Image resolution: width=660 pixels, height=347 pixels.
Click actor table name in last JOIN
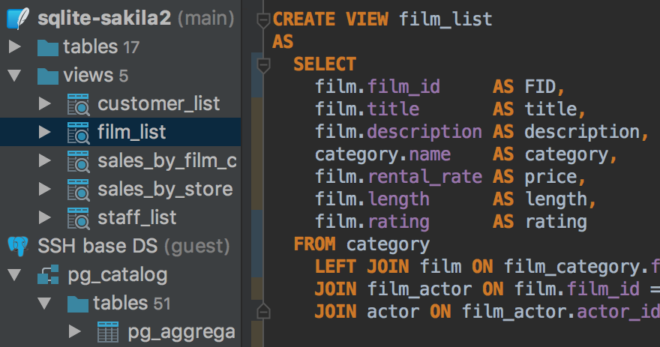click(393, 312)
